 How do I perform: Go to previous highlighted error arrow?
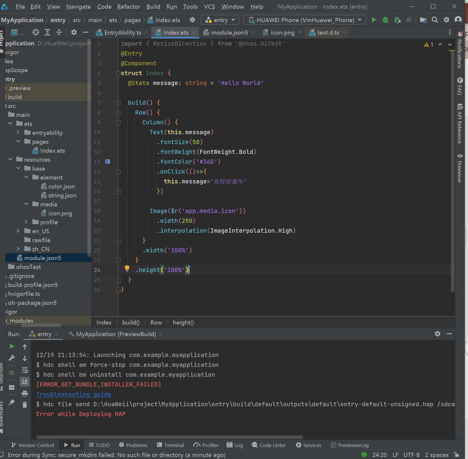440,44
